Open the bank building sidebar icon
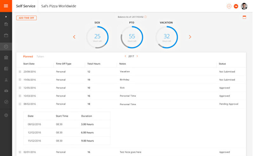The image size is (254, 156). 6,57
